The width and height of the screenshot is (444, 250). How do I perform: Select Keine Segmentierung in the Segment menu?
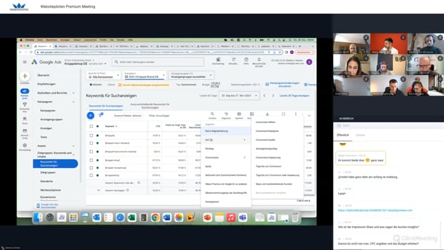click(x=225, y=131)
